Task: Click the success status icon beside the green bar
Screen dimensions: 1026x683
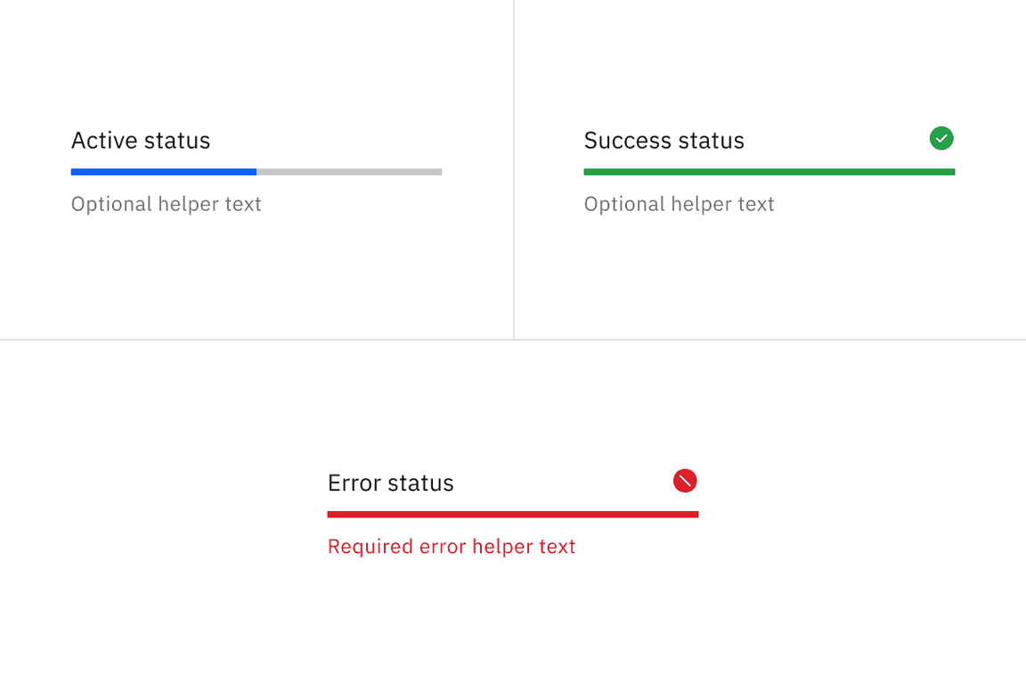Action: [x=941, y=138]
